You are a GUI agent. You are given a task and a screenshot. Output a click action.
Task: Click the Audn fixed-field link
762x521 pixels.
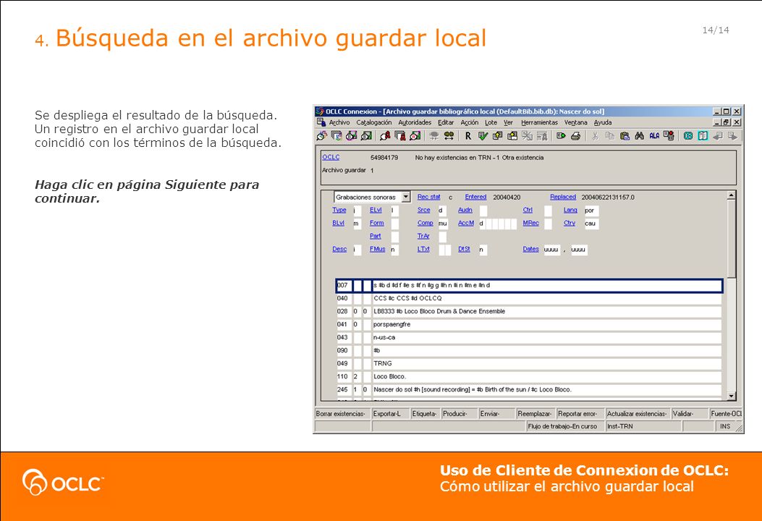pos(465,210)
